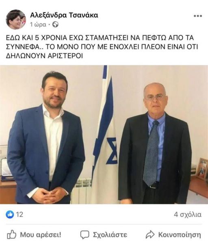Click the post caption text
The height and width of the screenshot is (244, 208).
(x=102, y=47)
